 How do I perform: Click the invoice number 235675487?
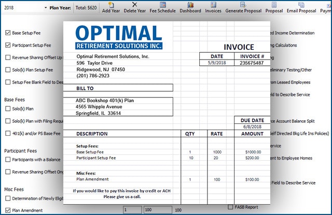252,63
